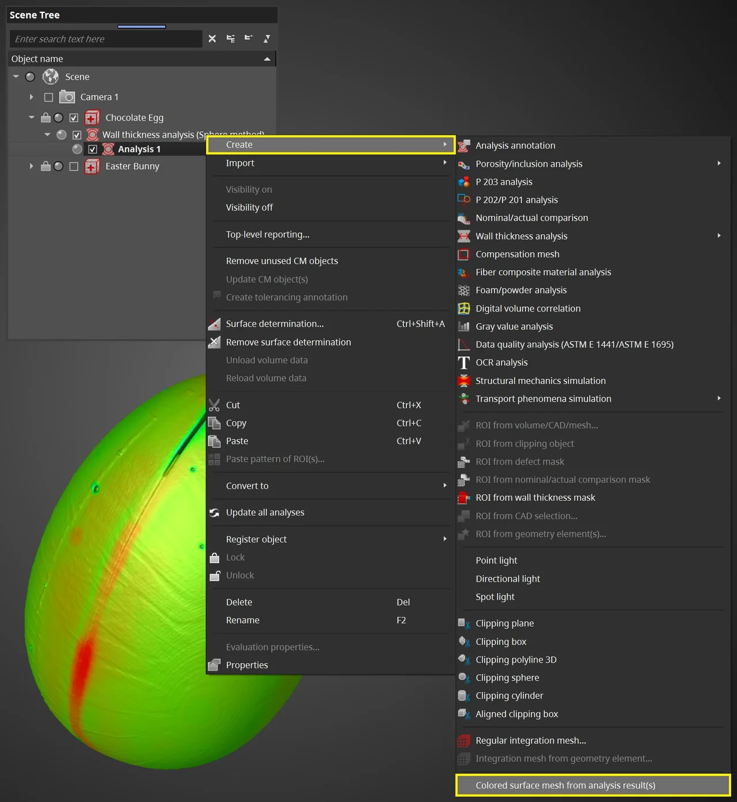Expand the Camera 1 node
The width and height of the screenshot is (737, 802).
point(31,97)
